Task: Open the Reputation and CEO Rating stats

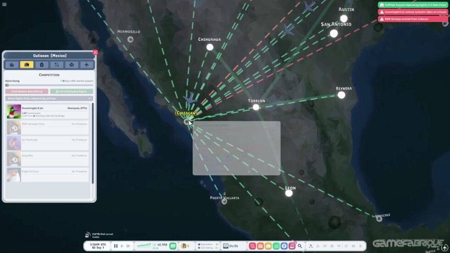Action: [x=208, y=246]
